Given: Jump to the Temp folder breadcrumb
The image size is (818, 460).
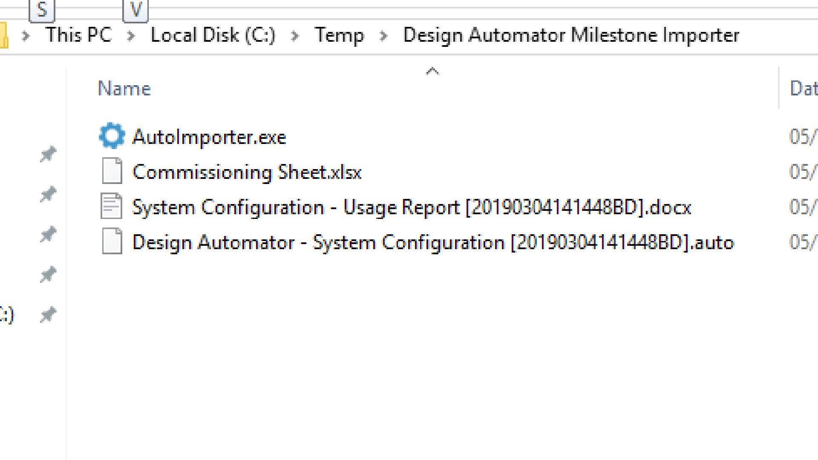Looking at the screenshot, I should tap(339, 35).
